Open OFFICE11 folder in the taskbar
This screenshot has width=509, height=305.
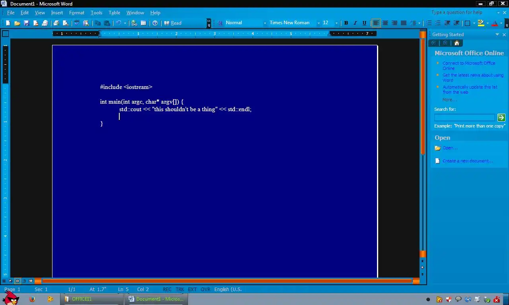coord(92,299)
